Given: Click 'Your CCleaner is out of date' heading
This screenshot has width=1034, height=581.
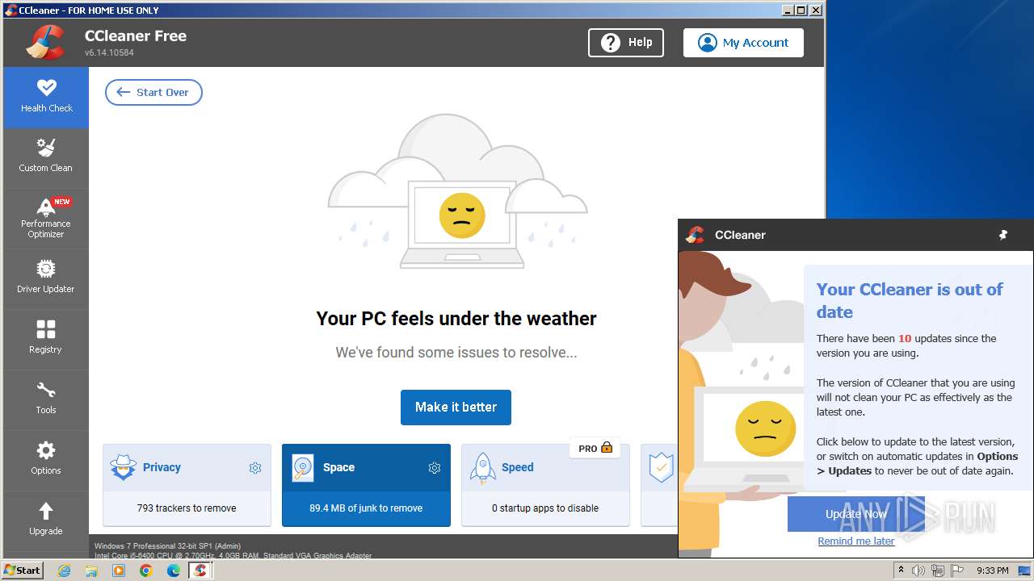Looking at the screenshot, I should click(910, 300).
